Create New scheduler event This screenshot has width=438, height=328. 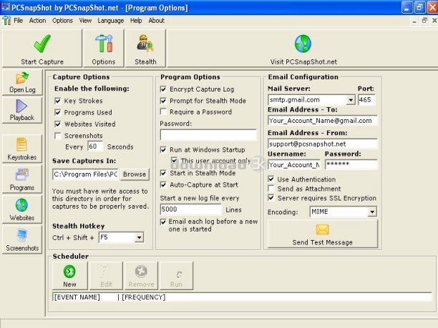click(70, 276)
